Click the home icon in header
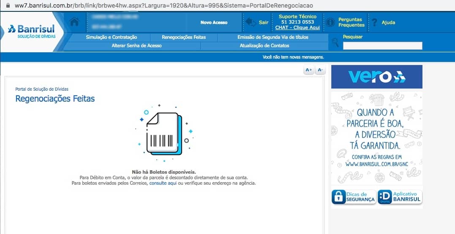This screenshot has width=455, height=234. tap(75, 22)
